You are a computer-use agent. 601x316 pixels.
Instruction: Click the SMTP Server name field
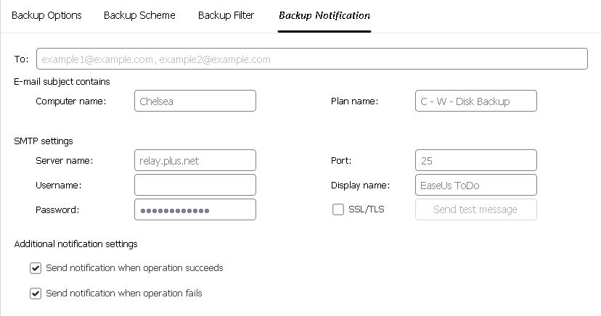tap(195, 160)
